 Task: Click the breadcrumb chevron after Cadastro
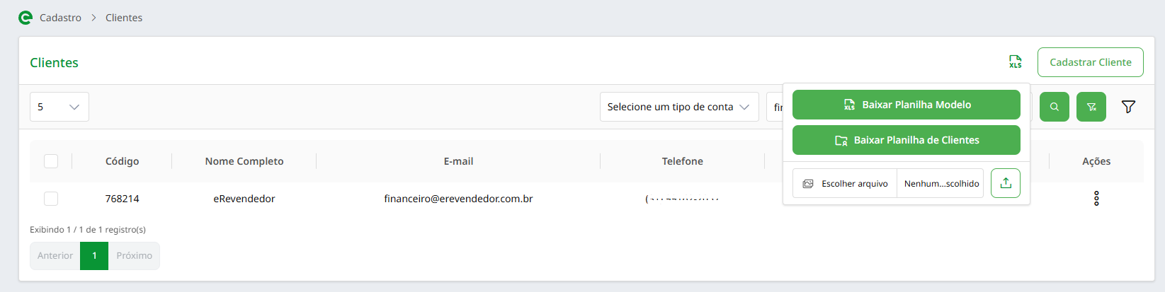pos(93,18)
